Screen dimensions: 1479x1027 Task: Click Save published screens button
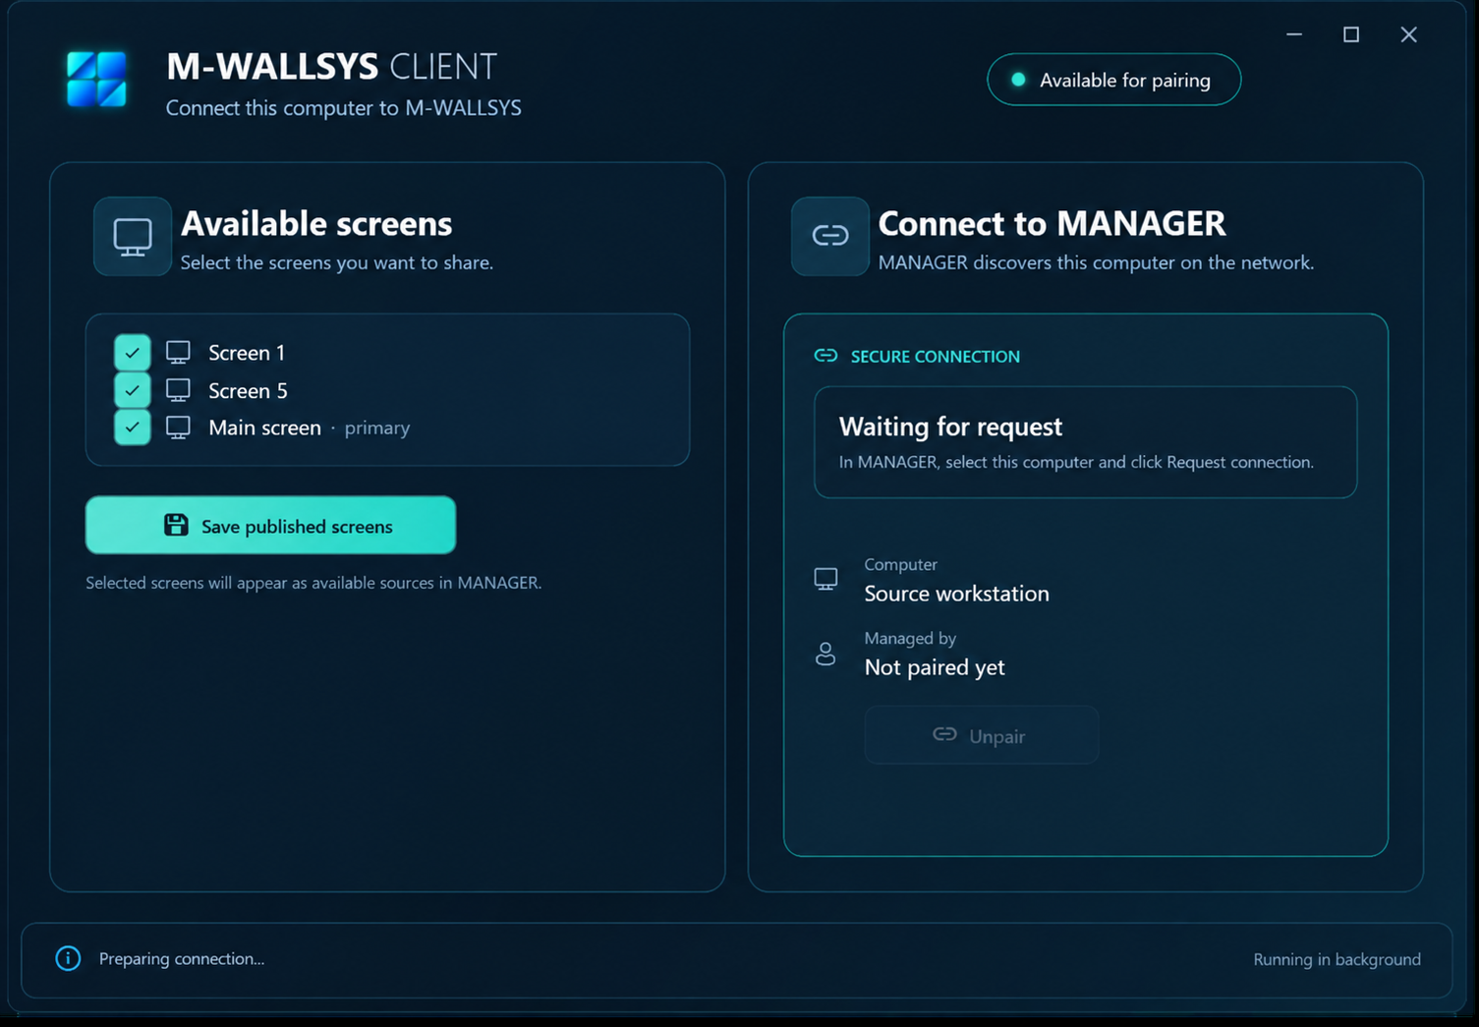point(270,526)
